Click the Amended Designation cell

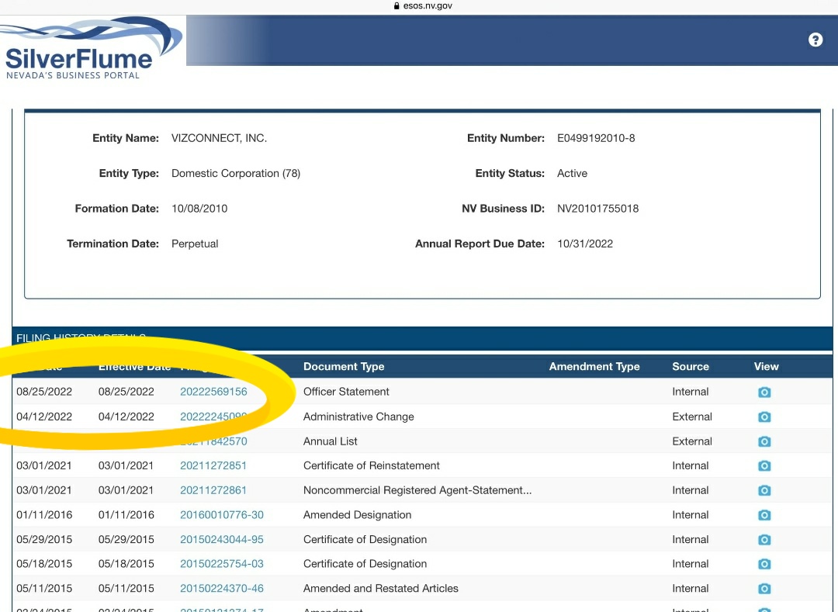pyautogui.click(x=357, y=515)
